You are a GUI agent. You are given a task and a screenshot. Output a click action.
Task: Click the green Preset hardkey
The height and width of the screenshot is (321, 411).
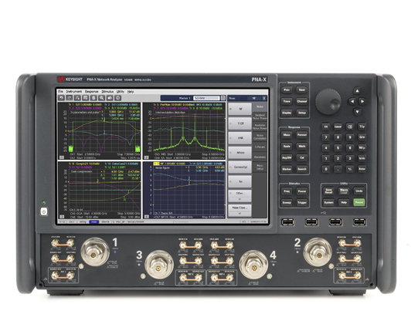pyautogui.click(x=359, y=202)
